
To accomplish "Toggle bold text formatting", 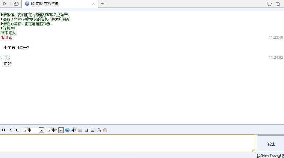I will (4, 130).
